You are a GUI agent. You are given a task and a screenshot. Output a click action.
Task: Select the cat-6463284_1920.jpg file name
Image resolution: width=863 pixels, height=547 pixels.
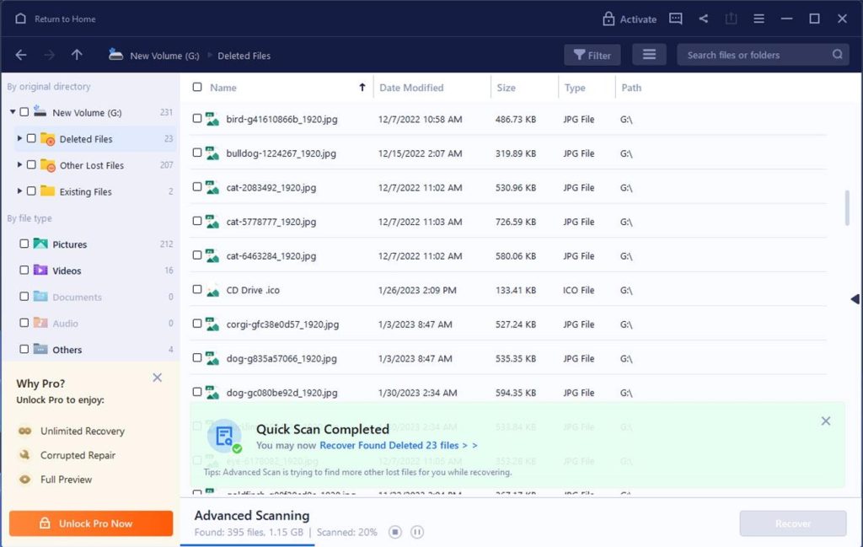click(x=271, y=256)
